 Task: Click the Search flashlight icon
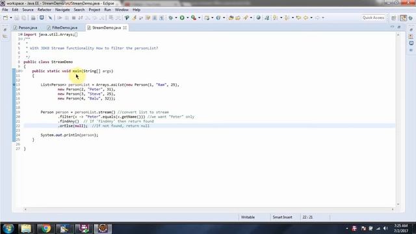(x=246, y=18)
